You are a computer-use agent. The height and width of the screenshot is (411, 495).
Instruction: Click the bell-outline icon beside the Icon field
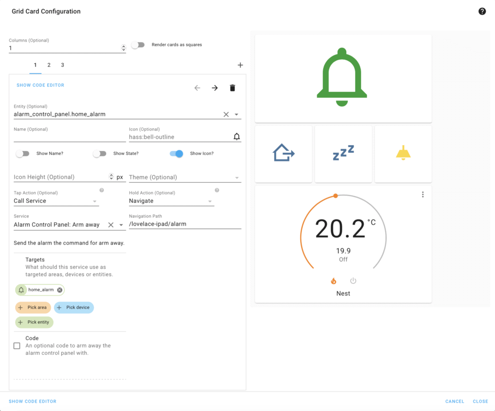pos(237,137)
